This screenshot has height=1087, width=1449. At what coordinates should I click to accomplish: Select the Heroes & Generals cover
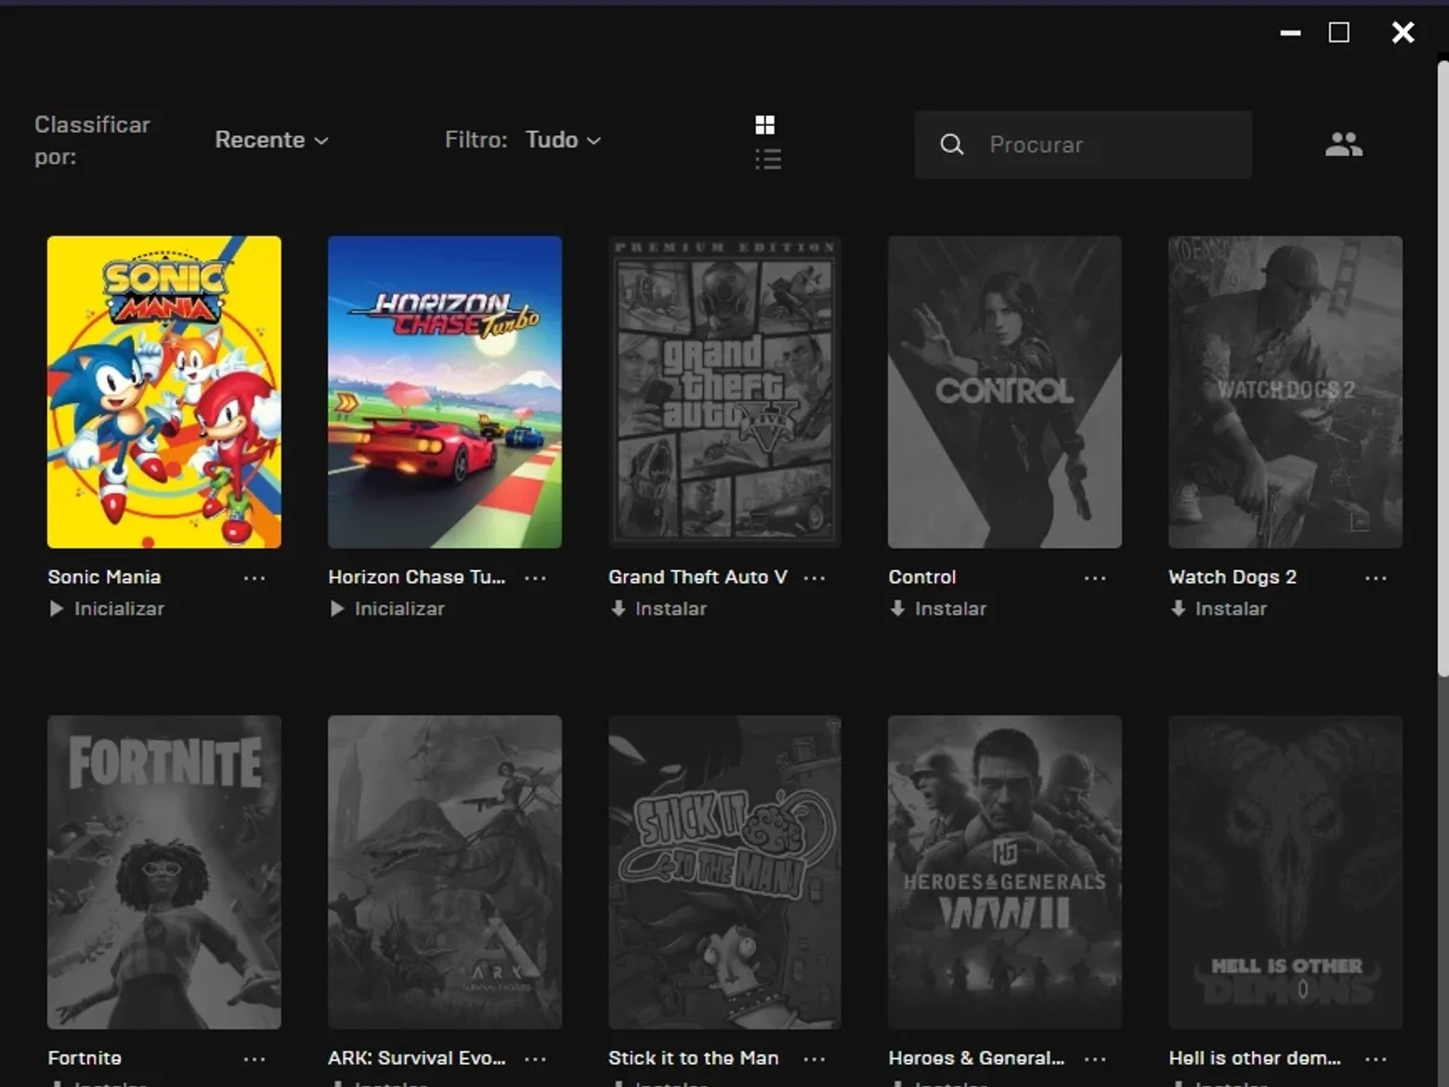[x=1005, y=872]
